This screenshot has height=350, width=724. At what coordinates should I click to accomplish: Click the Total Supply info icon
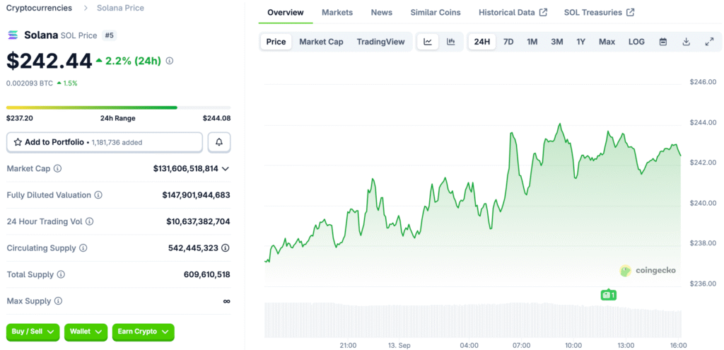pyautogui.click(x=61, y=275)
